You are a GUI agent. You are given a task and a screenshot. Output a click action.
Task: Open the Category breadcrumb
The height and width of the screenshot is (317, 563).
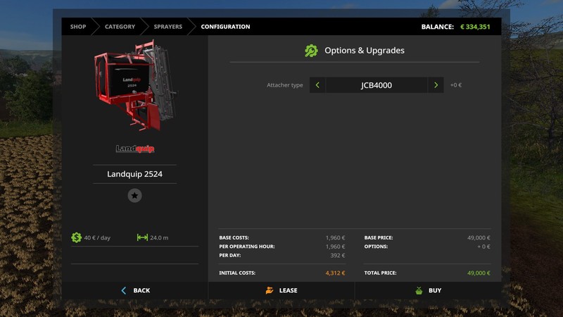(120, 27)
